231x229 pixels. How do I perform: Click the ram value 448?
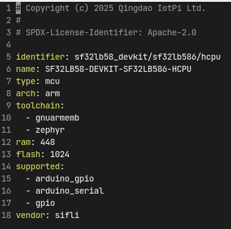(x=48, y=142)
